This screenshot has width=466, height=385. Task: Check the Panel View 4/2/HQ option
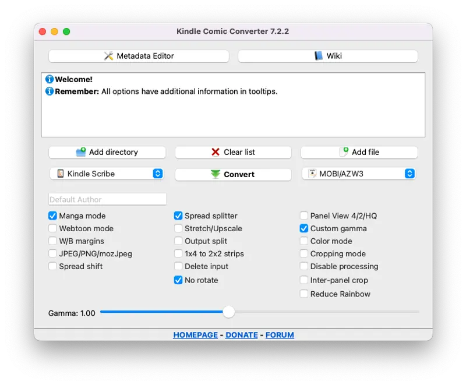303,216
